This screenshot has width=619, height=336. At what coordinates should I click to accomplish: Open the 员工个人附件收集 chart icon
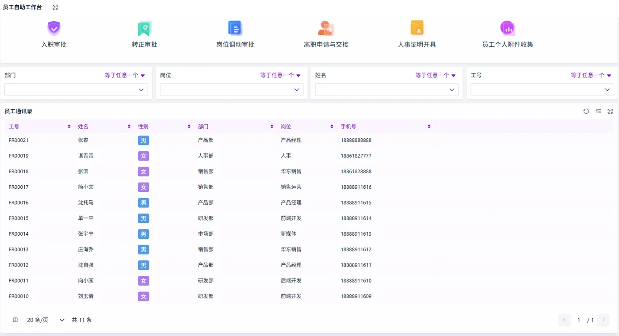(x=508, y=28)
